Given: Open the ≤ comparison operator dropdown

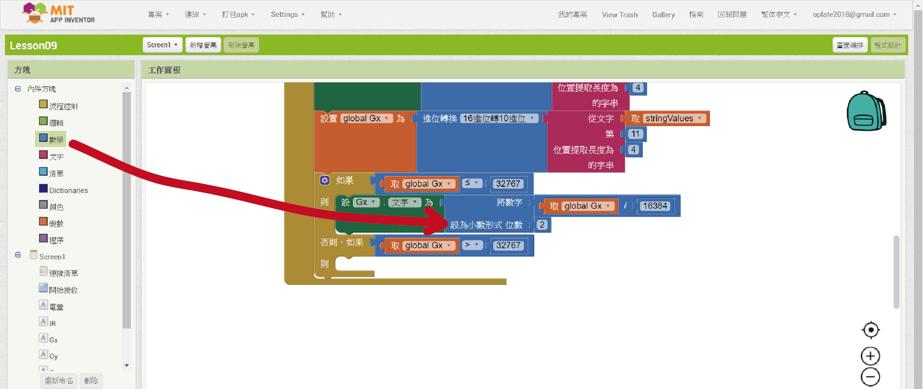Looking at the screenshot, I should click(x=472, y=183).
